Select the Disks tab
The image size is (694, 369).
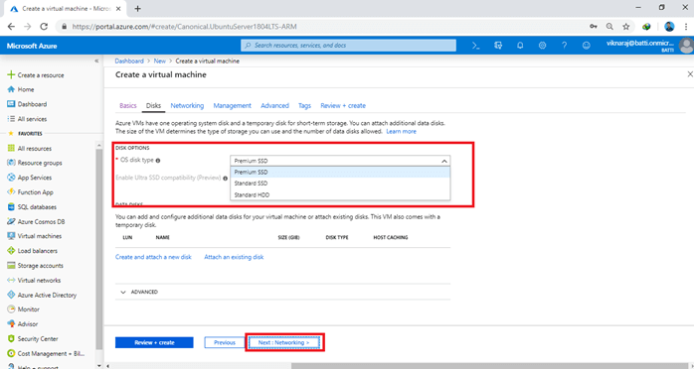point(153,106)
